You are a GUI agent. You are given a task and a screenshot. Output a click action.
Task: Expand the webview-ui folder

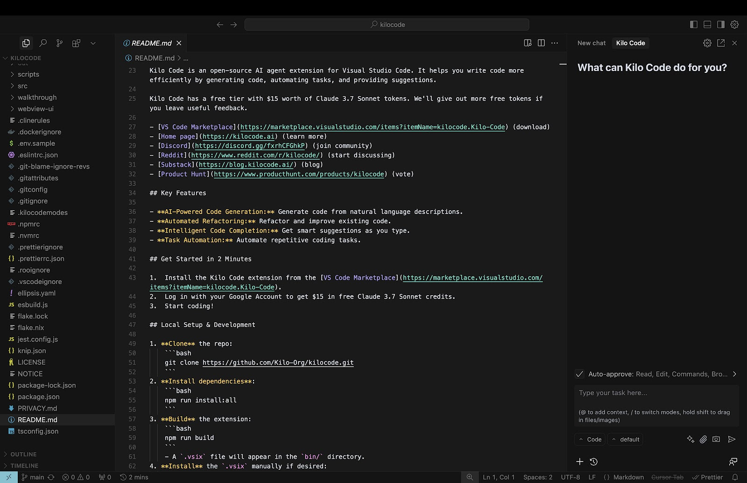coord(57,109)
